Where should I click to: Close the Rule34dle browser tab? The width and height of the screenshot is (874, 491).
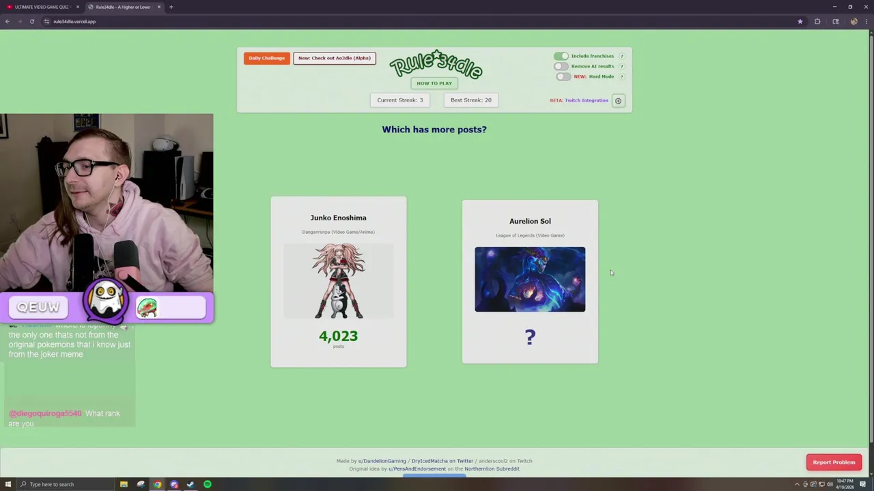click(159, 7)
